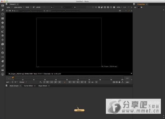Switch to the Node Graph tab
Image resolution: width=165 pixels, height=119 pixels.
pyautogui.click(x=14, y=86)
